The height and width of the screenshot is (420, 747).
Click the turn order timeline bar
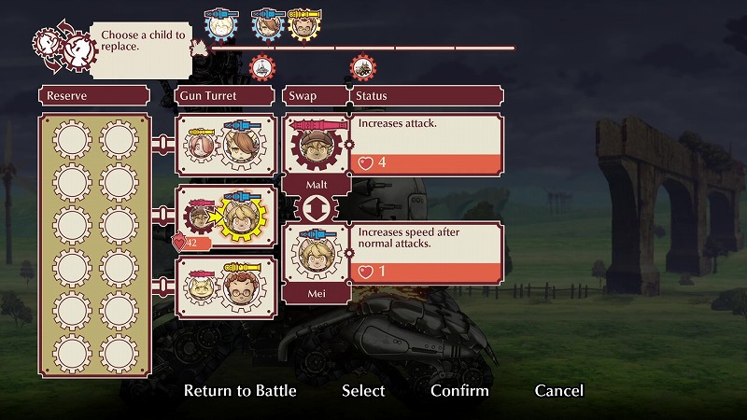point(363,49)
